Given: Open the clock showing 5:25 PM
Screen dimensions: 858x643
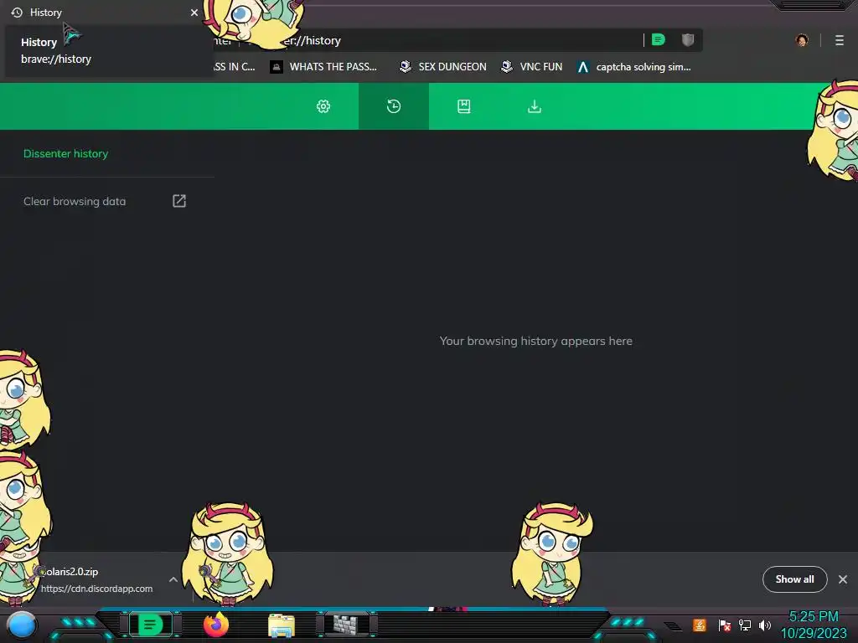Looking at the screenshot, I should [x=814, y=625].
